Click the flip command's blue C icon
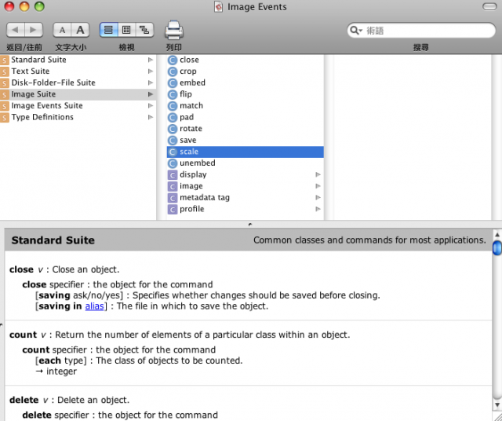 click(173, 94)
